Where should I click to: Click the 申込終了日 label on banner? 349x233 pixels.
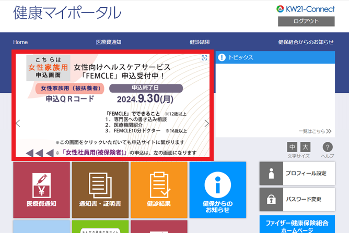146,88
